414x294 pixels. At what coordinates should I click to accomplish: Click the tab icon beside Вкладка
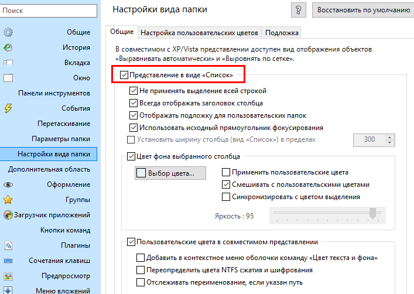pyautogui.click(x=8, y=63)
